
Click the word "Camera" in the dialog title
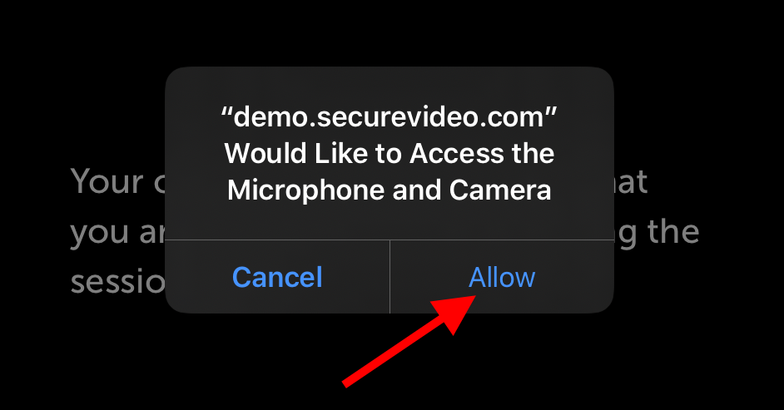coord(500,190)
